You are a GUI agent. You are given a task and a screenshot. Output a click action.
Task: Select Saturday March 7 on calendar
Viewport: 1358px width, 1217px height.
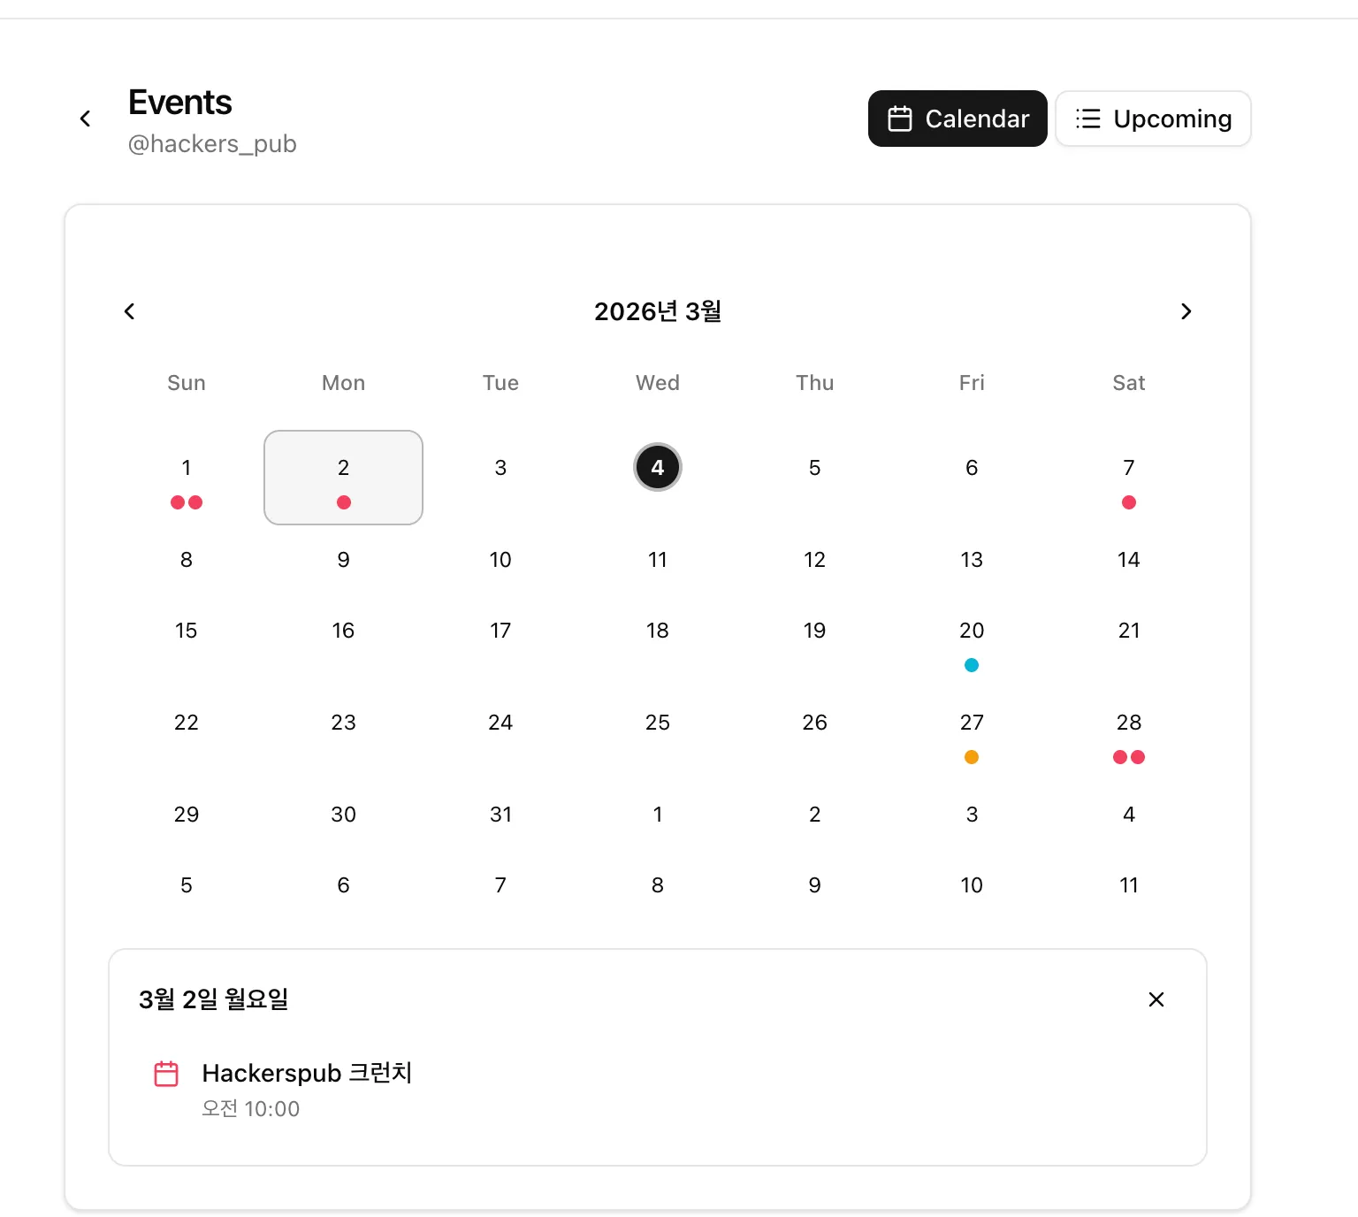coord(1129,477)
